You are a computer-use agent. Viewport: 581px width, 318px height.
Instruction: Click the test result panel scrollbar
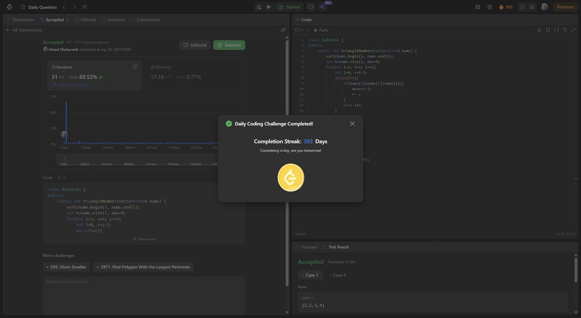[576, 271]
